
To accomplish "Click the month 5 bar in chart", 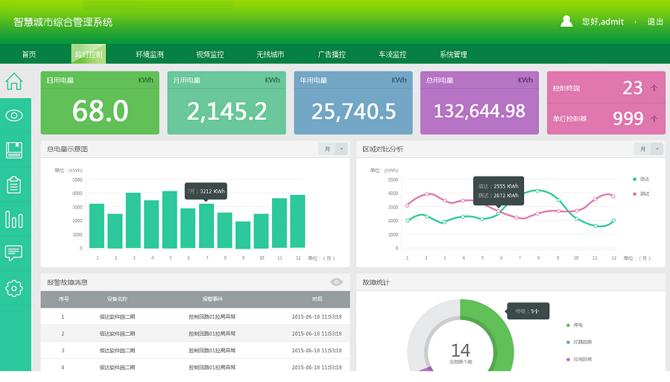I will coord(170,220).
